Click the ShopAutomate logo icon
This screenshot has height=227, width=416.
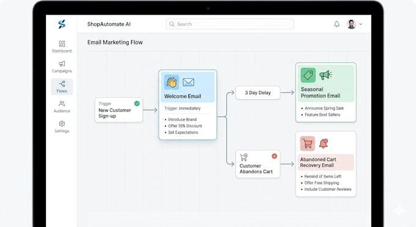click(62, 24)
